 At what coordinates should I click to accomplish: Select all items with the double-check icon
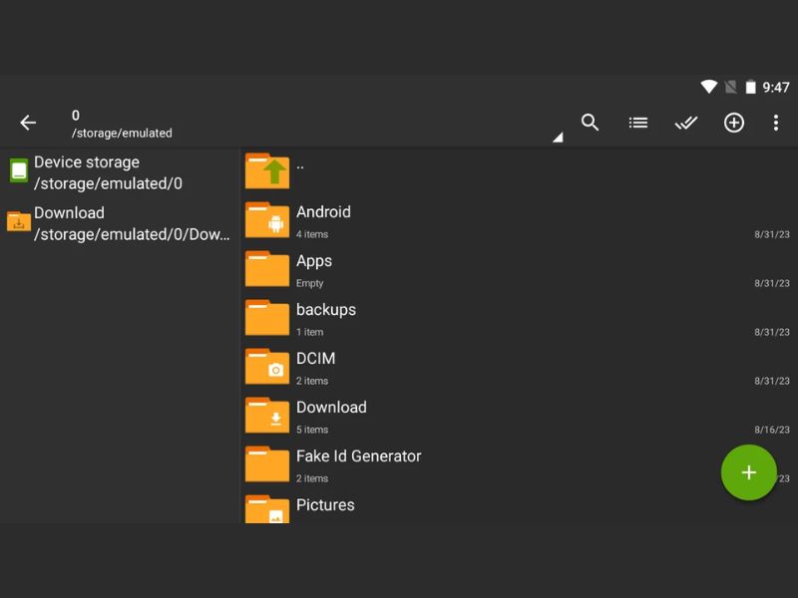pyautogui.click(x=685, y=123)
